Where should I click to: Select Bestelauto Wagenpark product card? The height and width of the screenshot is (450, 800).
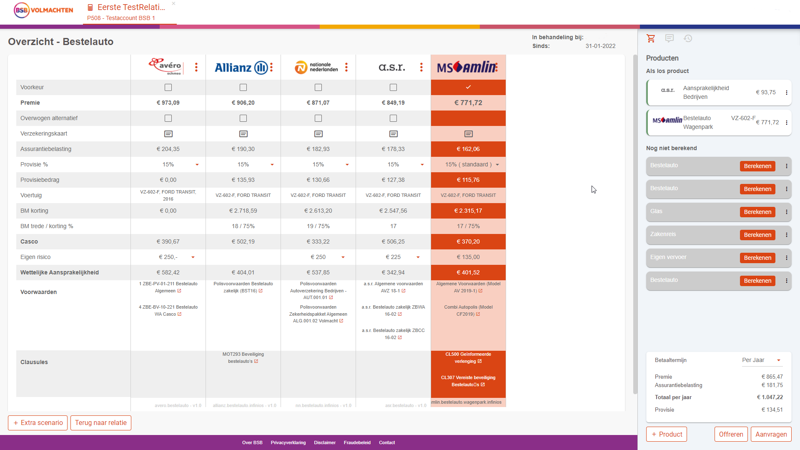(719, 123)
